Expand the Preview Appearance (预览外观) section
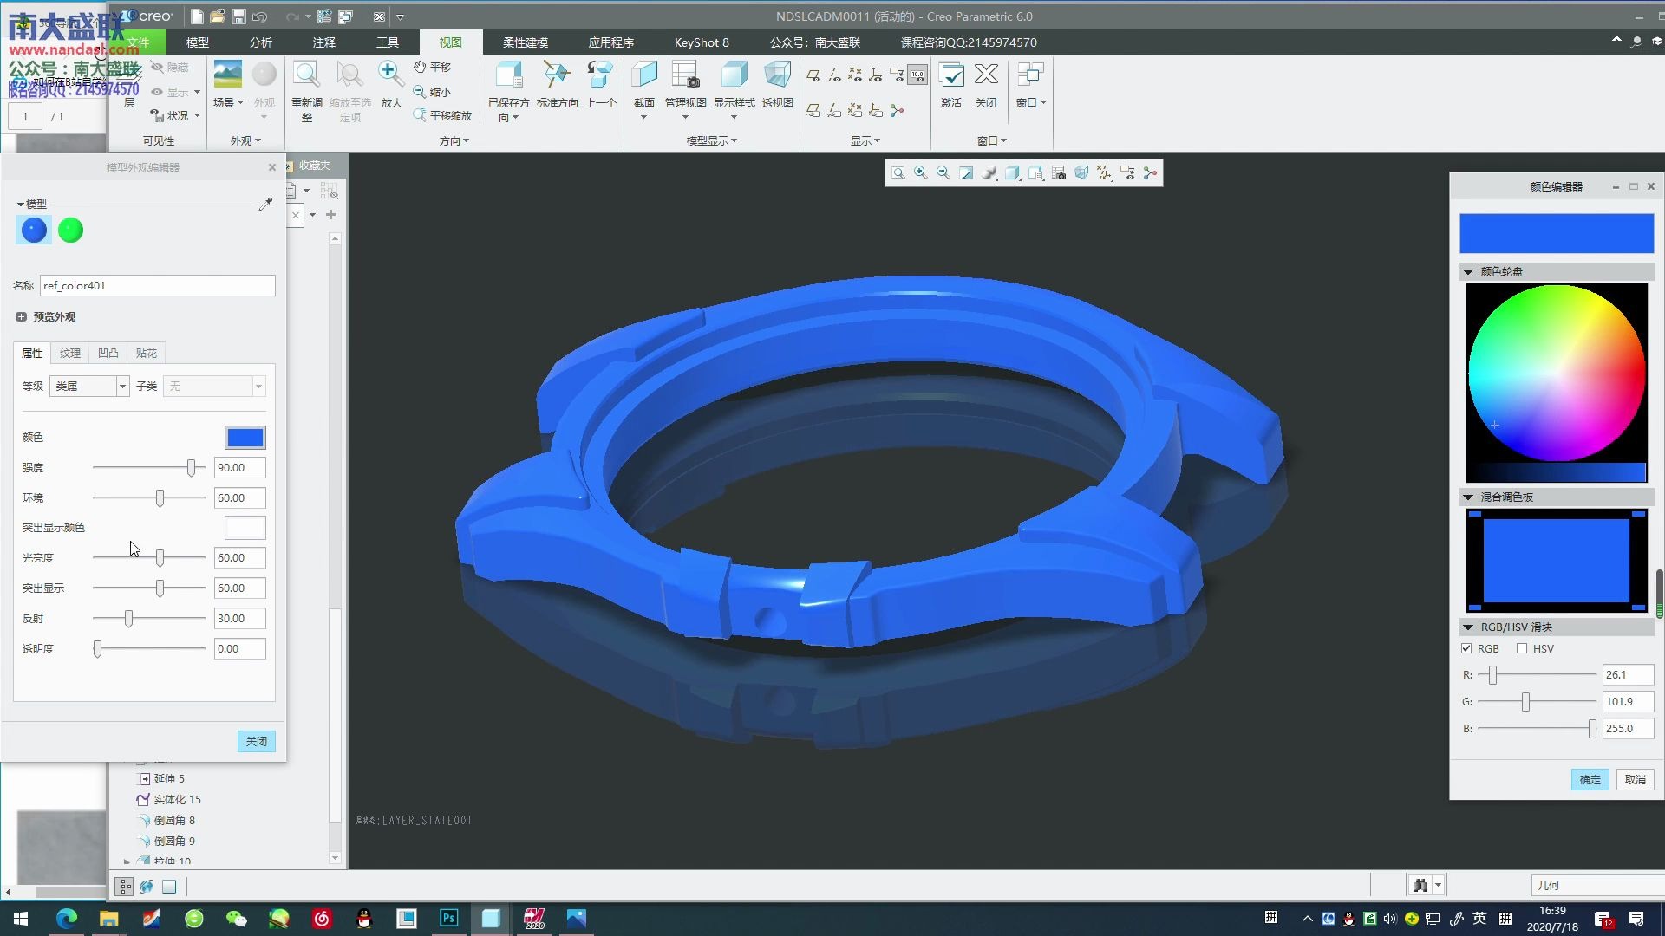The image size is (1665, 936). pos(21,317)
